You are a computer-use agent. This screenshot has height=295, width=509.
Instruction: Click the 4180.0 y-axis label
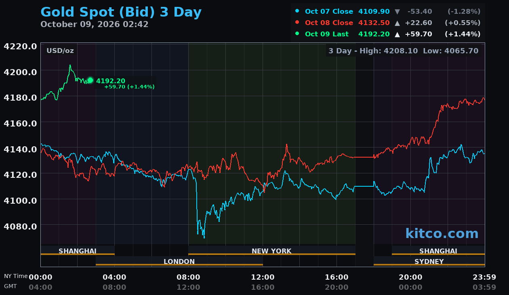coord(20,97)
